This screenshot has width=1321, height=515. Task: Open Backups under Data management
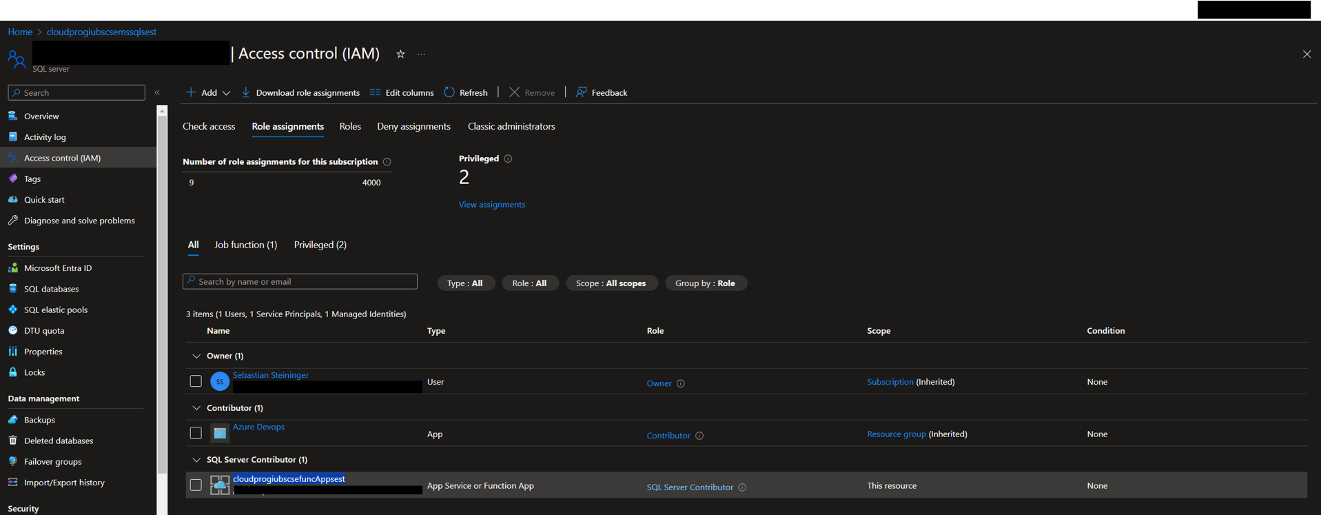pos(39,419)
